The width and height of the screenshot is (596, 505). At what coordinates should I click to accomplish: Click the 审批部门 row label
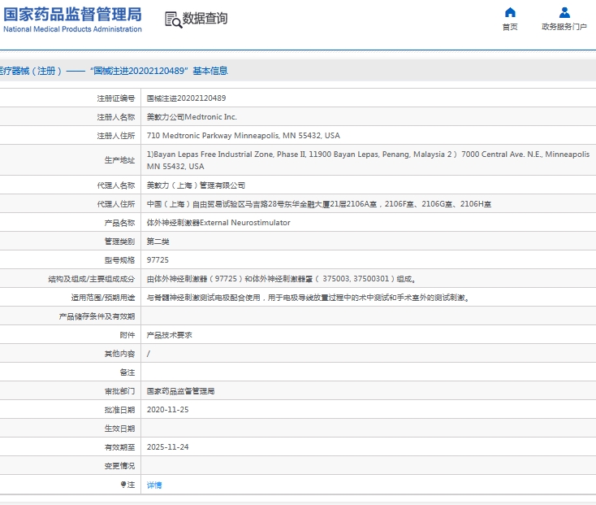pyautogui.click(x=119, y=391)
